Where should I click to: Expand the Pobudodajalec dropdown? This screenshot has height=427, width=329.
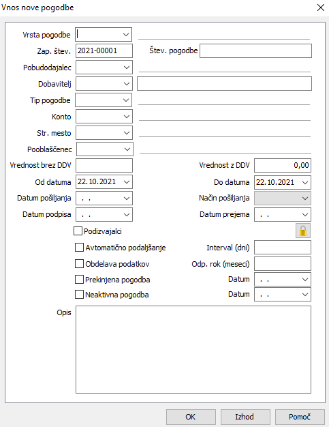(x=127, y=68)
